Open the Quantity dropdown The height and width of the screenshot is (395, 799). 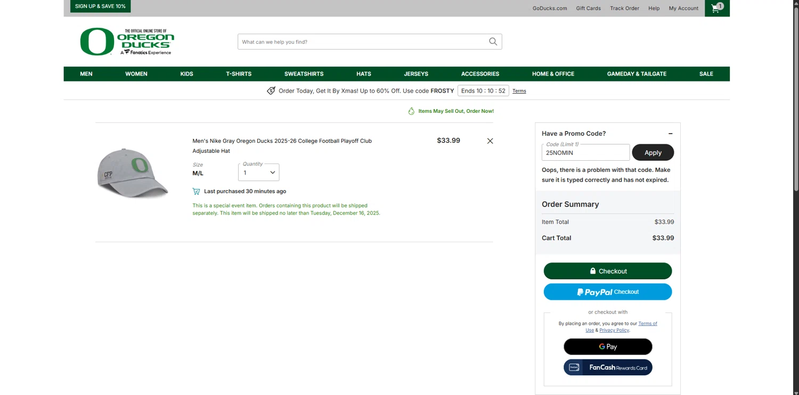pyautogui.click(x=258, y=172)
